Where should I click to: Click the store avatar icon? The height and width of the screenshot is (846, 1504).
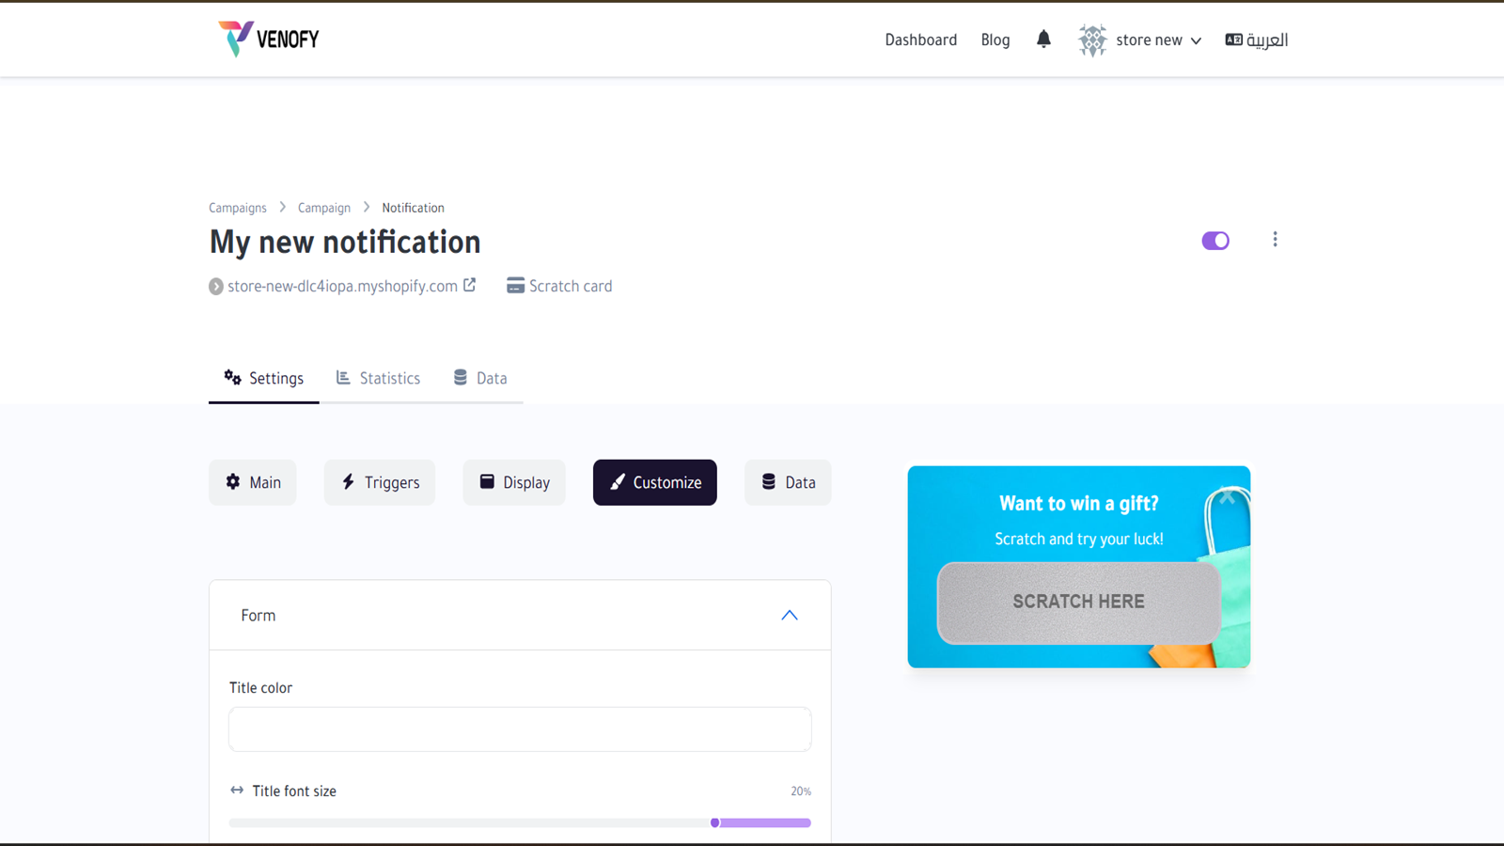(1092, 40)
